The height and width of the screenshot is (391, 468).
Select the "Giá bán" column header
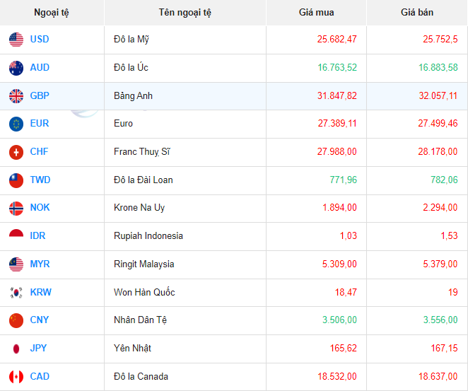pyautogui.click(x=417, y=13)
